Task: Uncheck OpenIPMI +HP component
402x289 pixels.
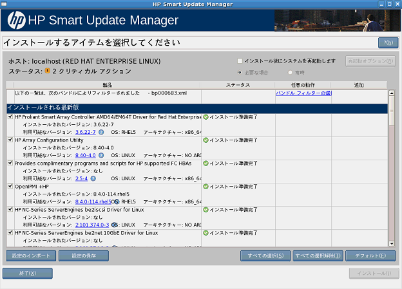Action: tap(10, 187)
